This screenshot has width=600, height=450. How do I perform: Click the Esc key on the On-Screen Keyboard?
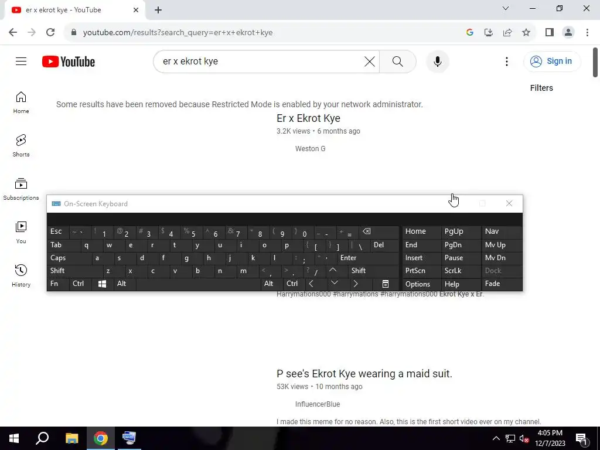pyautogui.click(x=58, y=231)
